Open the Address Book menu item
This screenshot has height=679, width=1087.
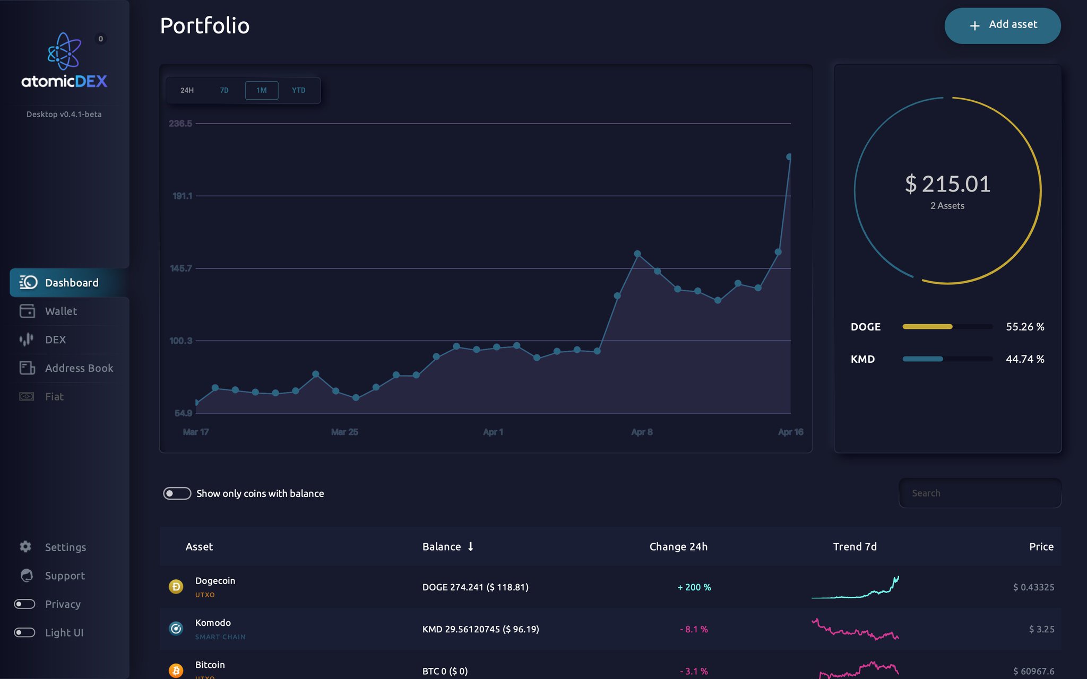pyautogui.click(x=69, y=368)
